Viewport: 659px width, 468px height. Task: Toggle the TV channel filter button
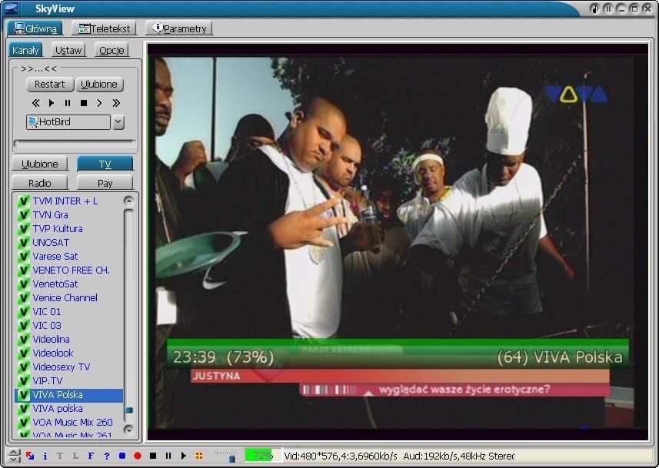coord(105,164)
